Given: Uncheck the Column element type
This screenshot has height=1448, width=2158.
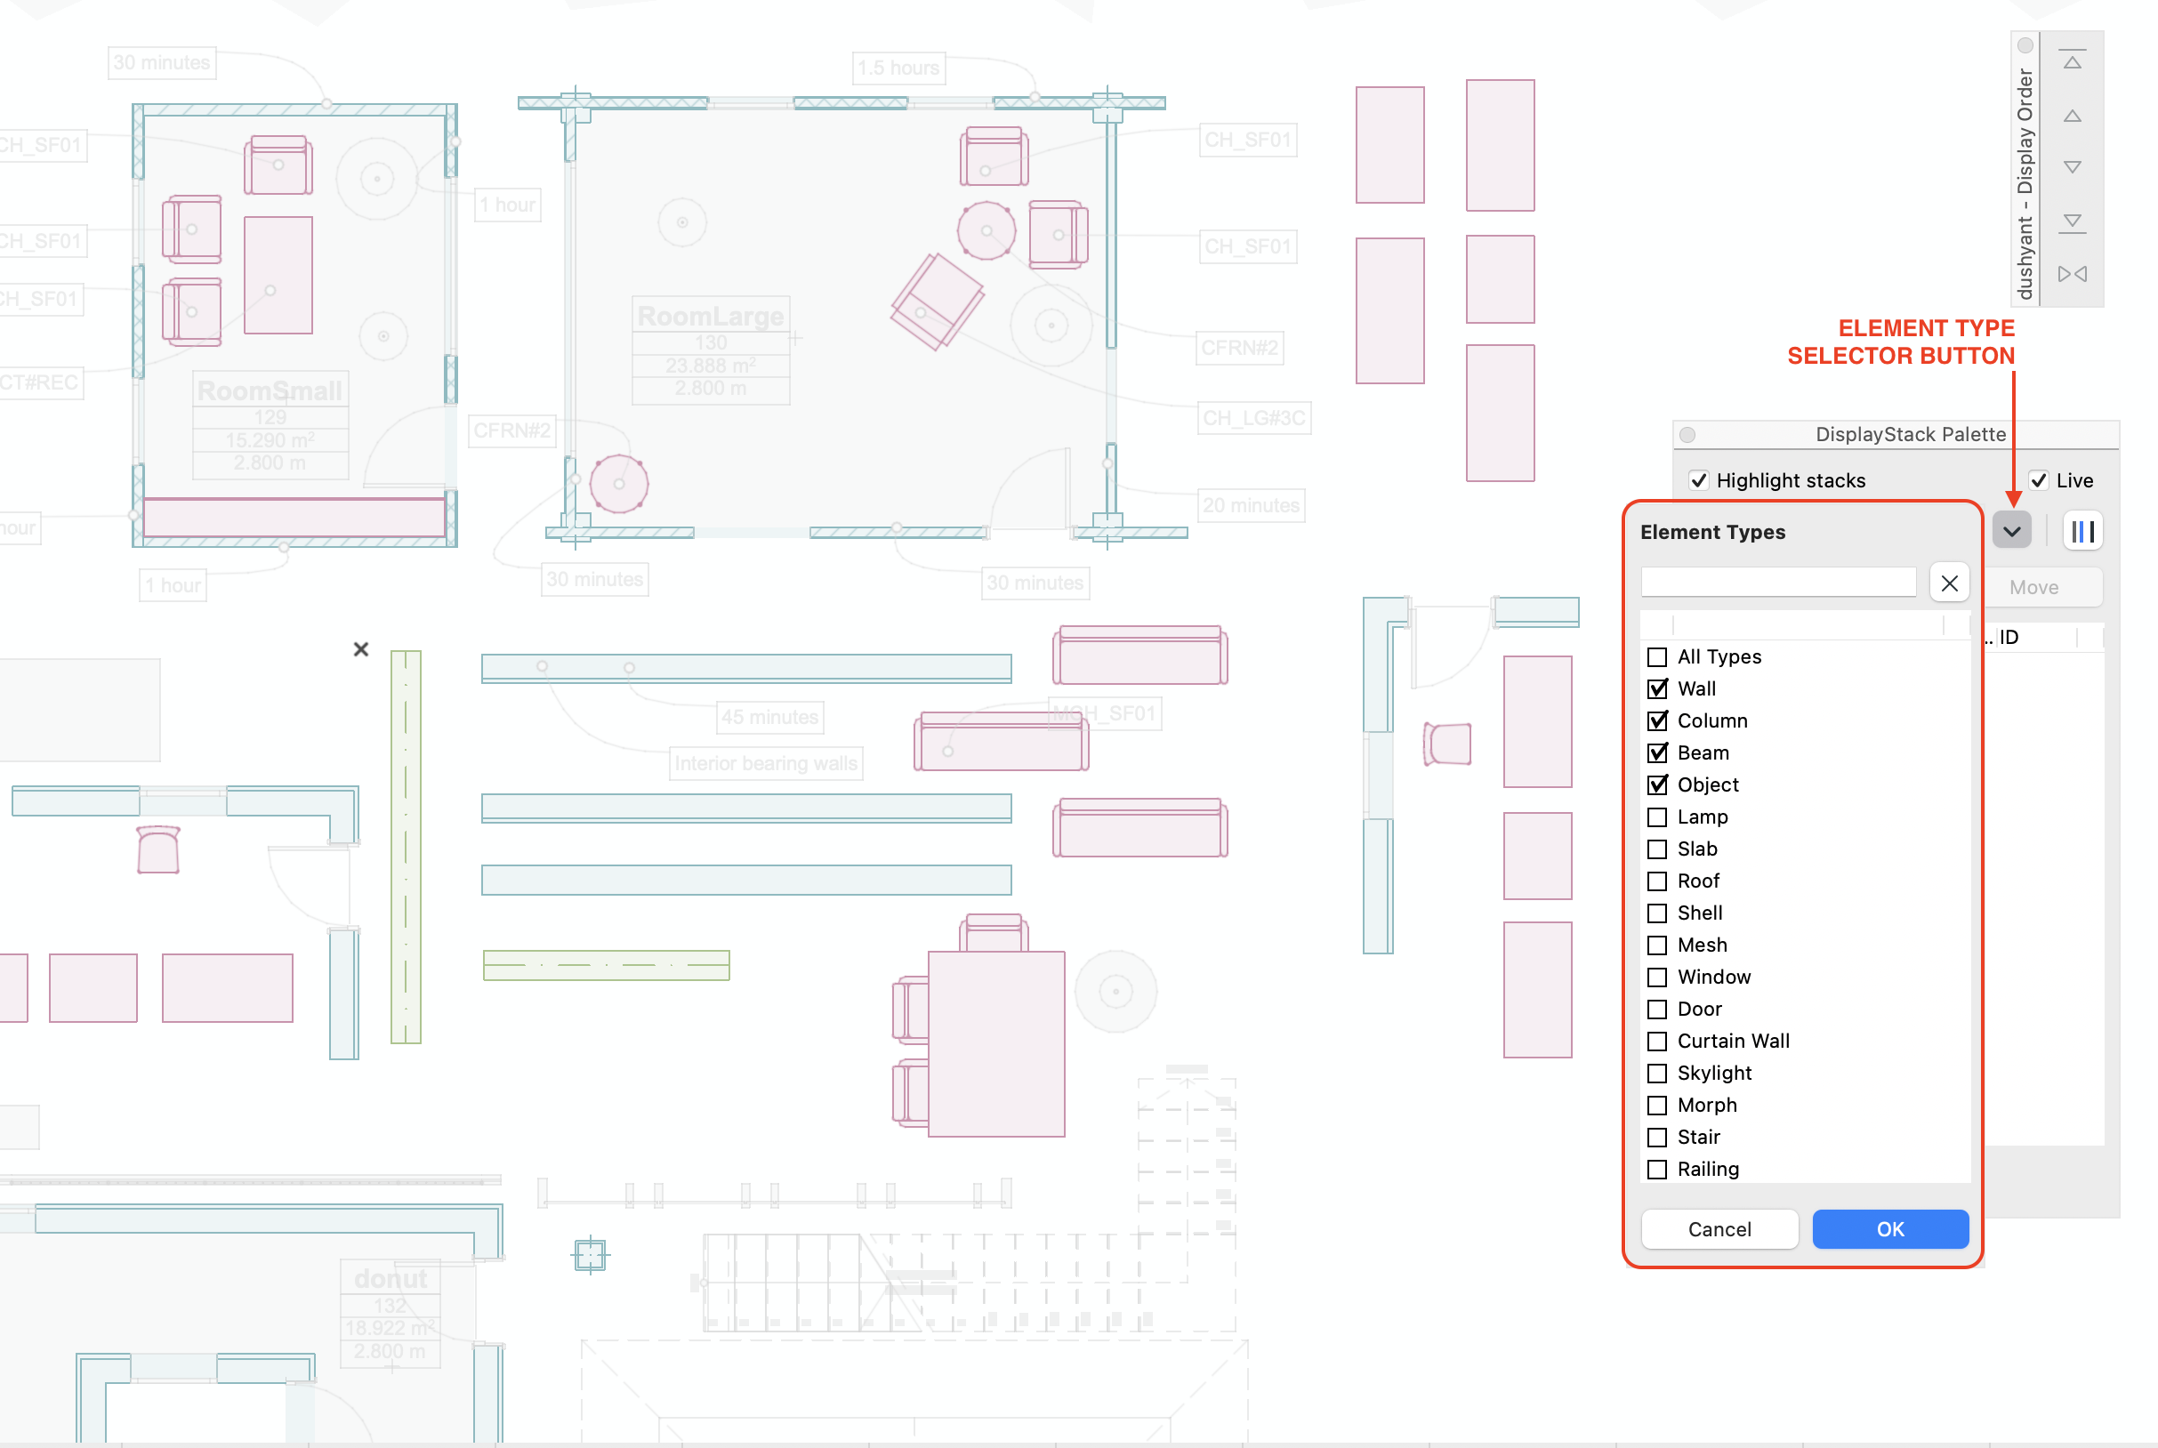Looking at the screenshot, I should coord(1657,721).
